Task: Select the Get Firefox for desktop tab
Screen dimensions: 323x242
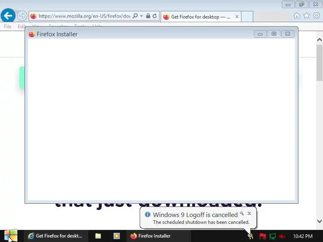Action: pyautogui.click(x=200, y=17)
